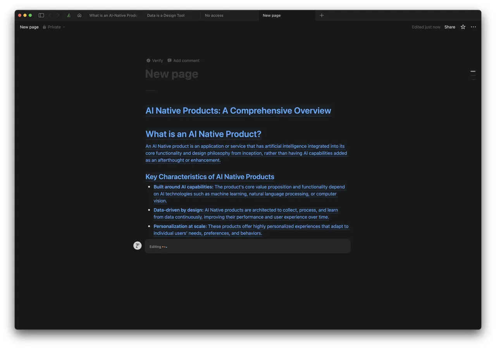Click the AI assistant avatar icon

[x=138, y=246]
